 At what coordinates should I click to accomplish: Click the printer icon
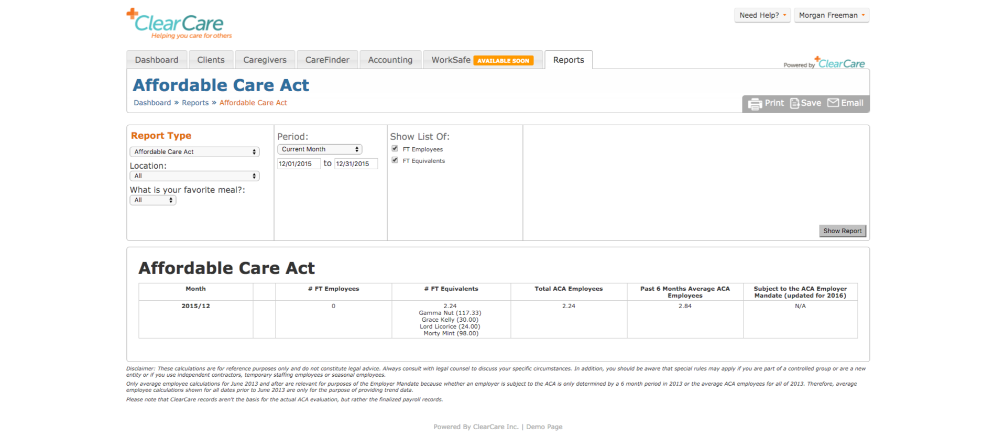[755, 104]
